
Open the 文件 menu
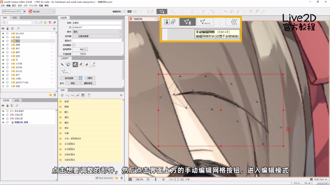(3, 6)
